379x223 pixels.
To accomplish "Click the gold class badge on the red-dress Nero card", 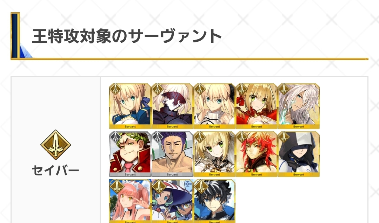I will coord(242,89).
